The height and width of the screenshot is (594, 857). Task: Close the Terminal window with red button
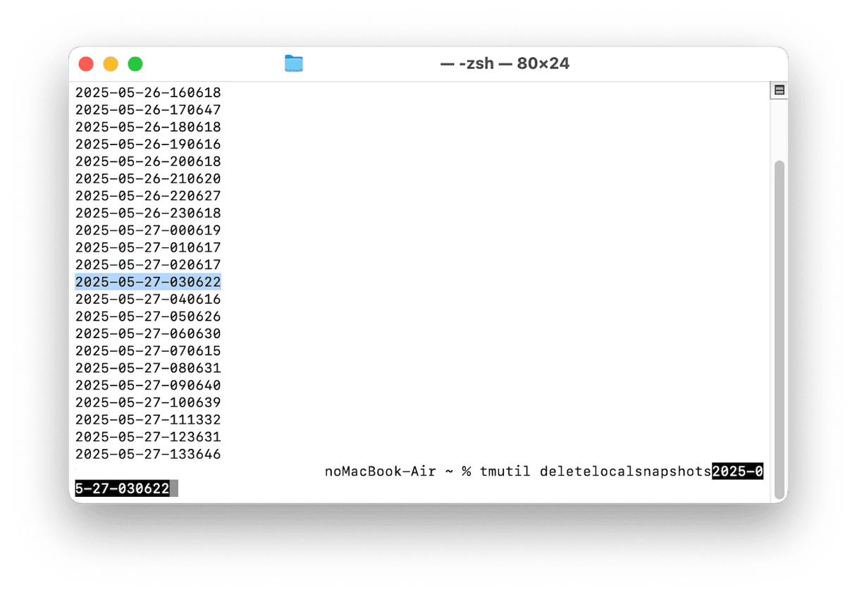pyautogui.click(x=86, y=64)
